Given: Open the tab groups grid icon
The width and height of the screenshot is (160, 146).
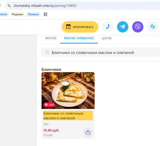Looking at the screenshot, I should [45, 14].
